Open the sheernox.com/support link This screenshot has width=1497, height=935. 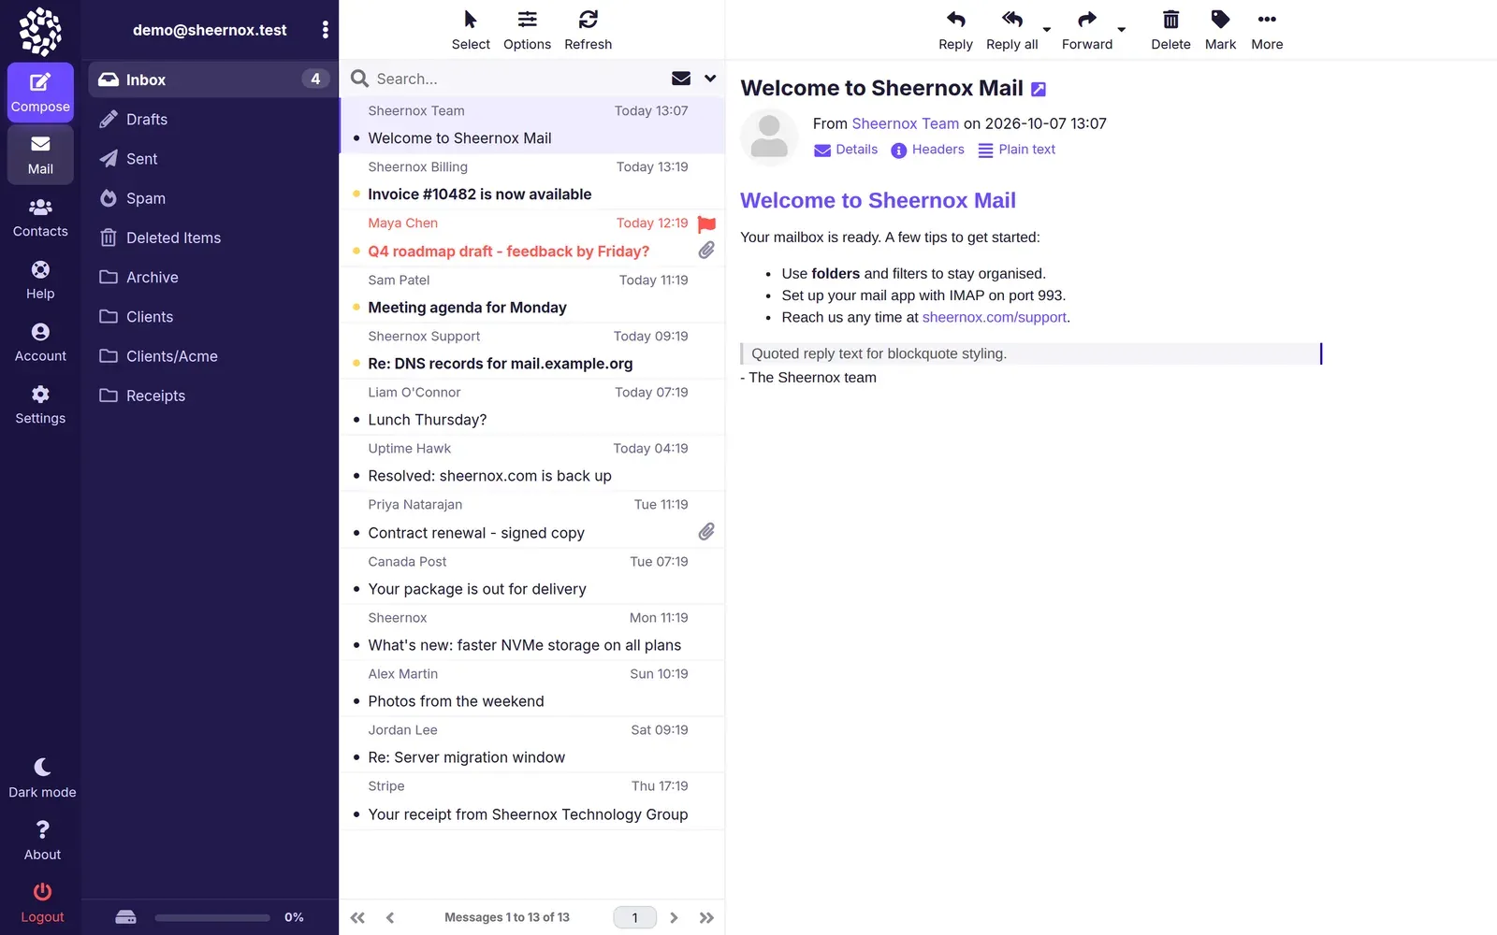tap(994, 317)
